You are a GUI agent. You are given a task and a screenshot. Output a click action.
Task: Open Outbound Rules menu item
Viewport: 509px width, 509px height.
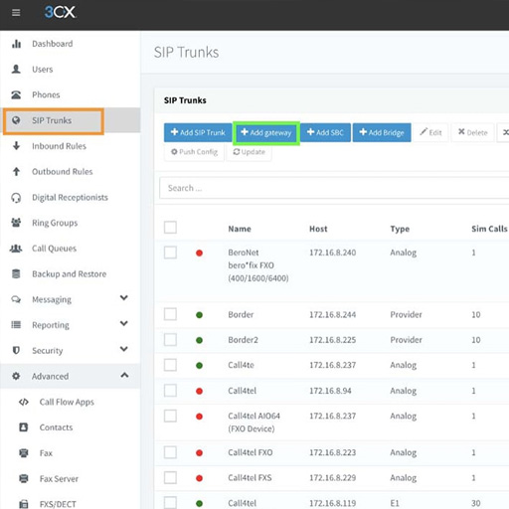pos(63,172)
